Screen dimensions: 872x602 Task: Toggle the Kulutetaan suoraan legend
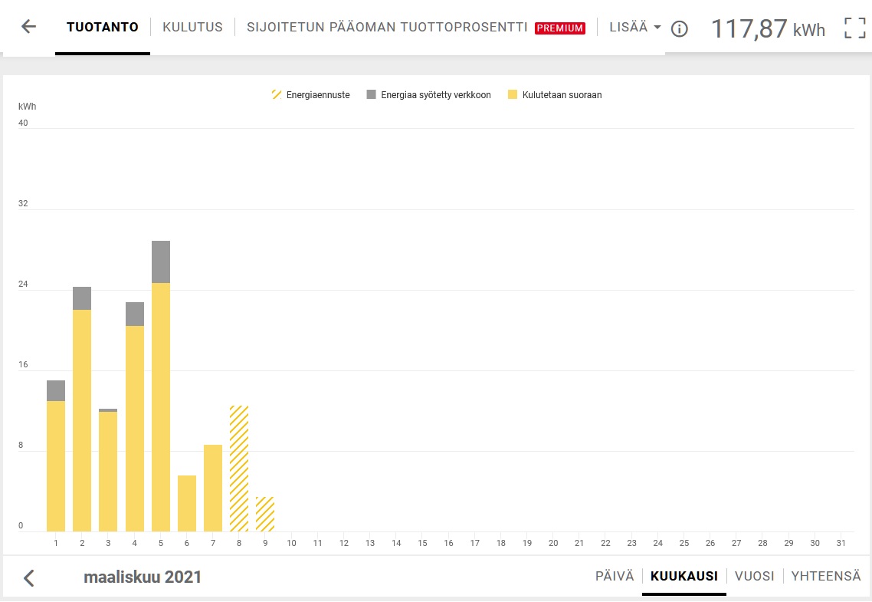point(555,94)
